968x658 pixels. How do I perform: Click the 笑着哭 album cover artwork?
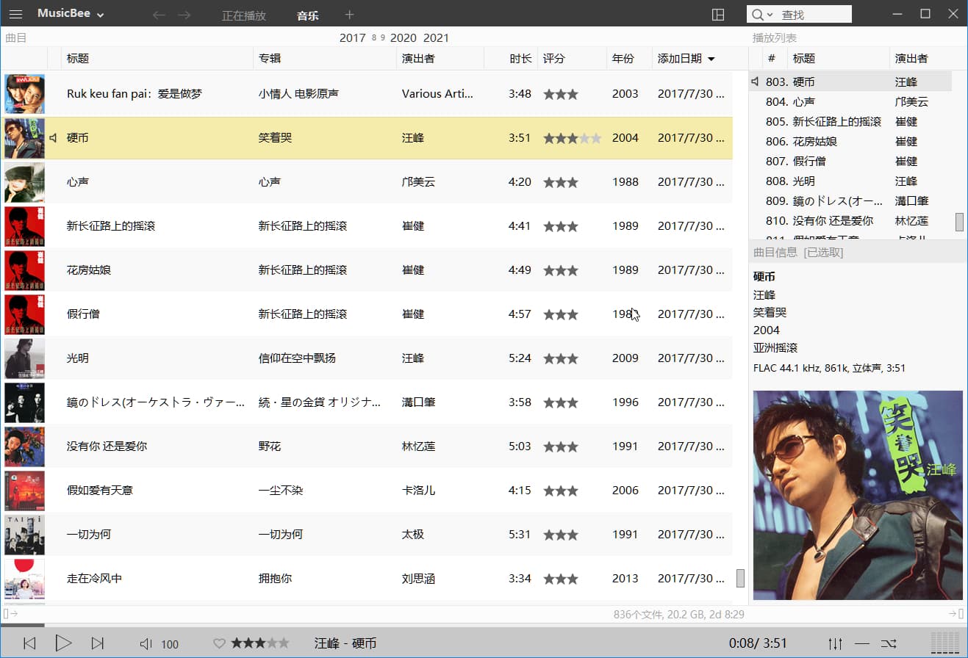point(858,495)
